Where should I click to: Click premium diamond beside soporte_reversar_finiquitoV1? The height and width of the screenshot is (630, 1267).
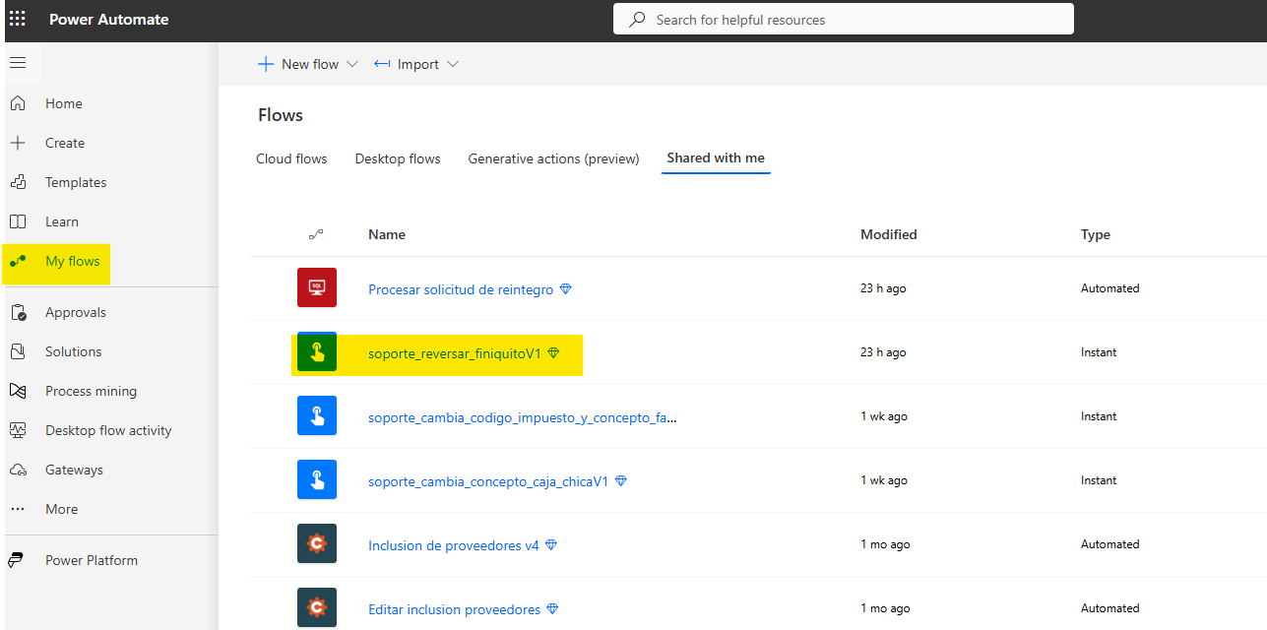553,352
